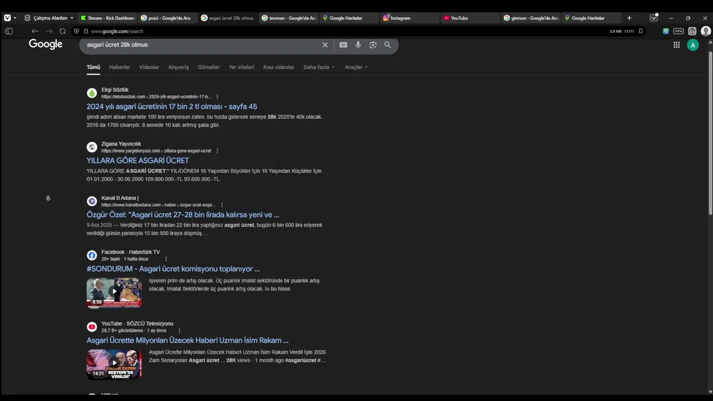Click the page vertical scrollbar
The width and height of the screenshot is (713, 401).
point(710,134)
